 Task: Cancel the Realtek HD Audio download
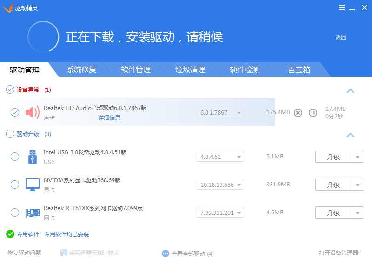coord(298,113)
